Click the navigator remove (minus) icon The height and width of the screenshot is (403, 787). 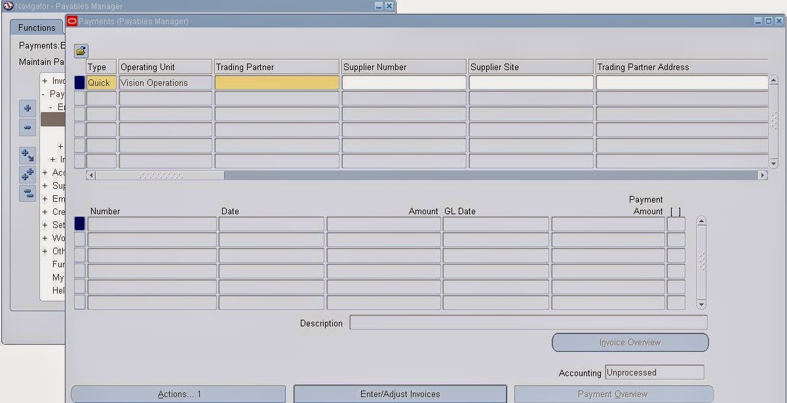coord(27,128)
